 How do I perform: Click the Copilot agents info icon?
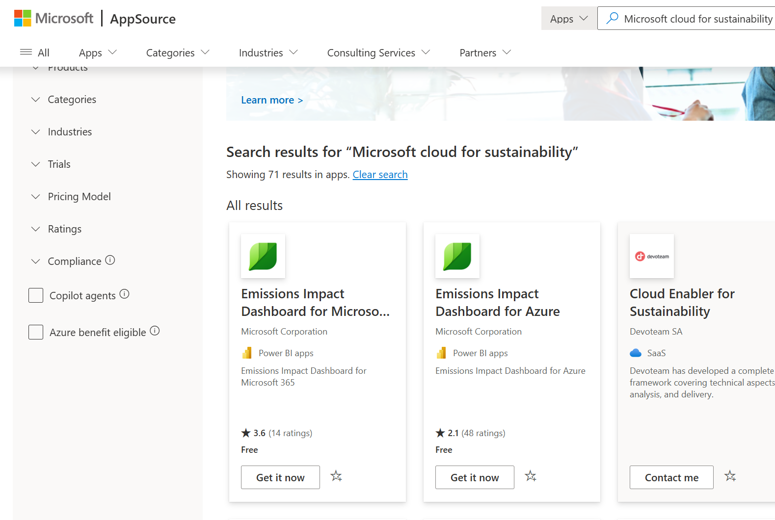[x=125, y=294]
